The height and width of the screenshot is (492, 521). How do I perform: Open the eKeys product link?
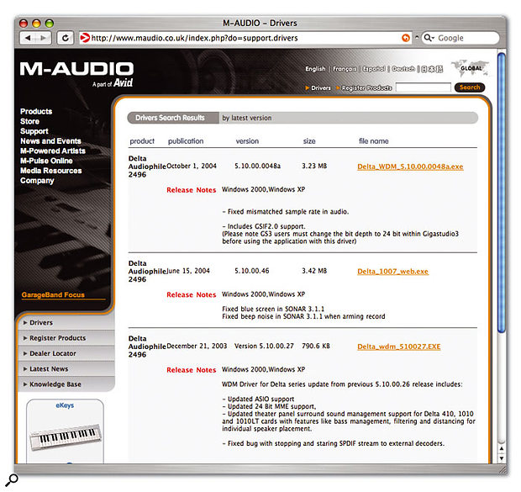click(x=65, y=405)
